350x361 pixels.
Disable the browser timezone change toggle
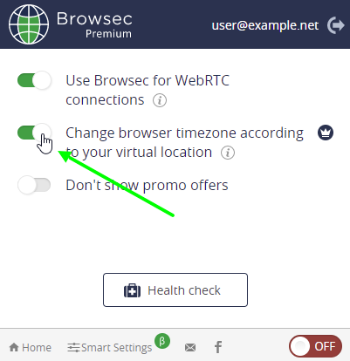pyautogui.click(x=34, y=133)
